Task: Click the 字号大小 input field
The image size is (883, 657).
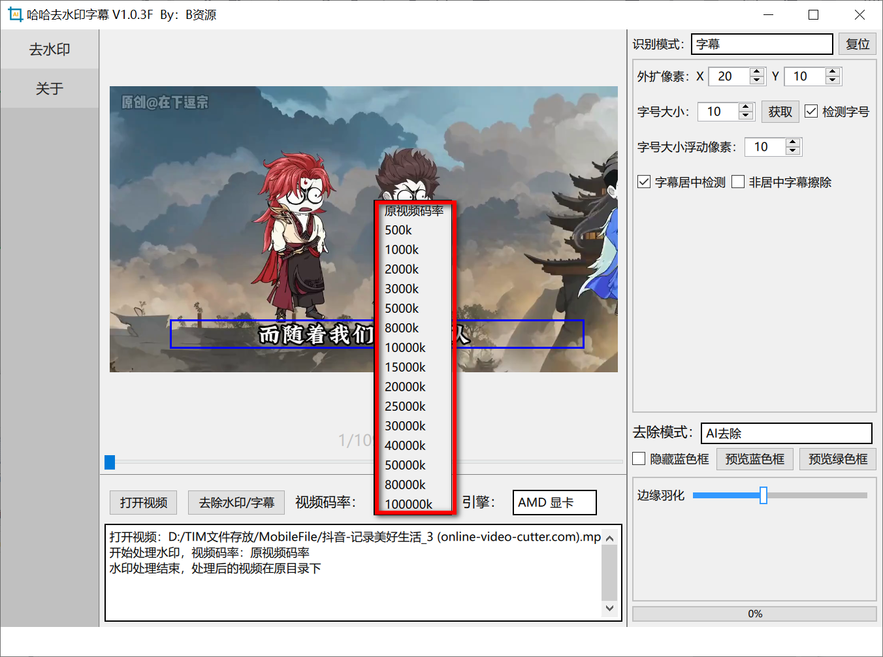Action: point(718,112)
